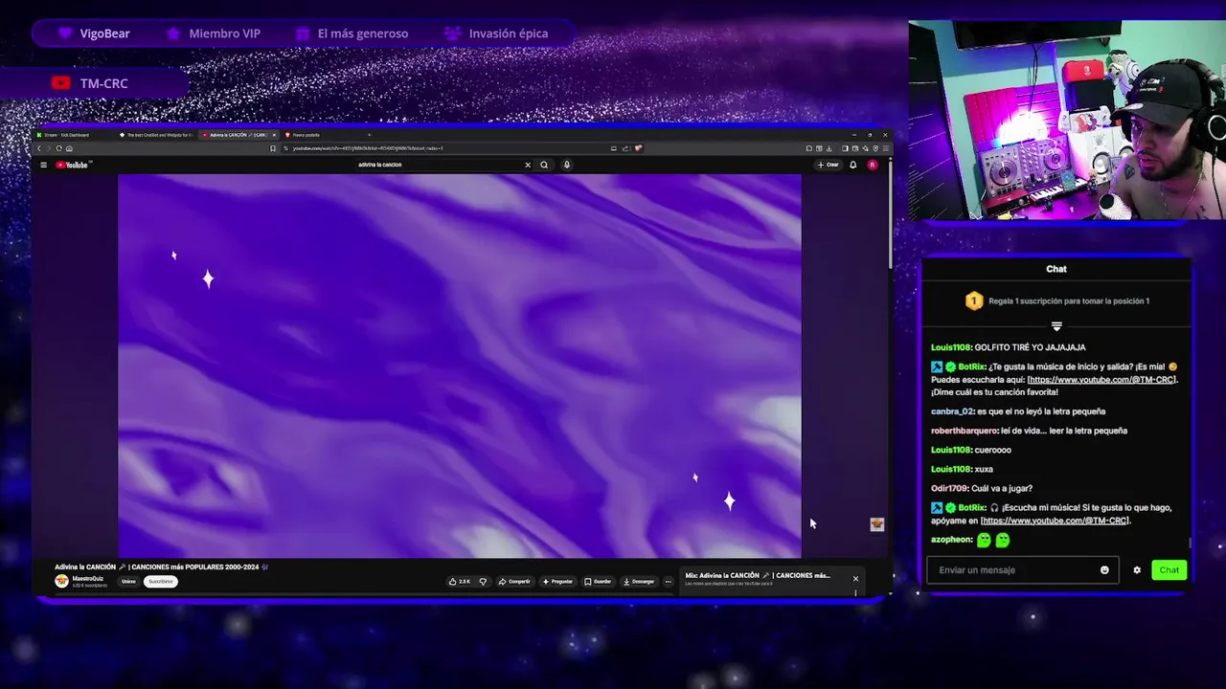The height and width of the screenshot is (689, 1226).
Task: Click the Mix: Adivina la CANCIÓN playlist title
Action: click(758, 575)
